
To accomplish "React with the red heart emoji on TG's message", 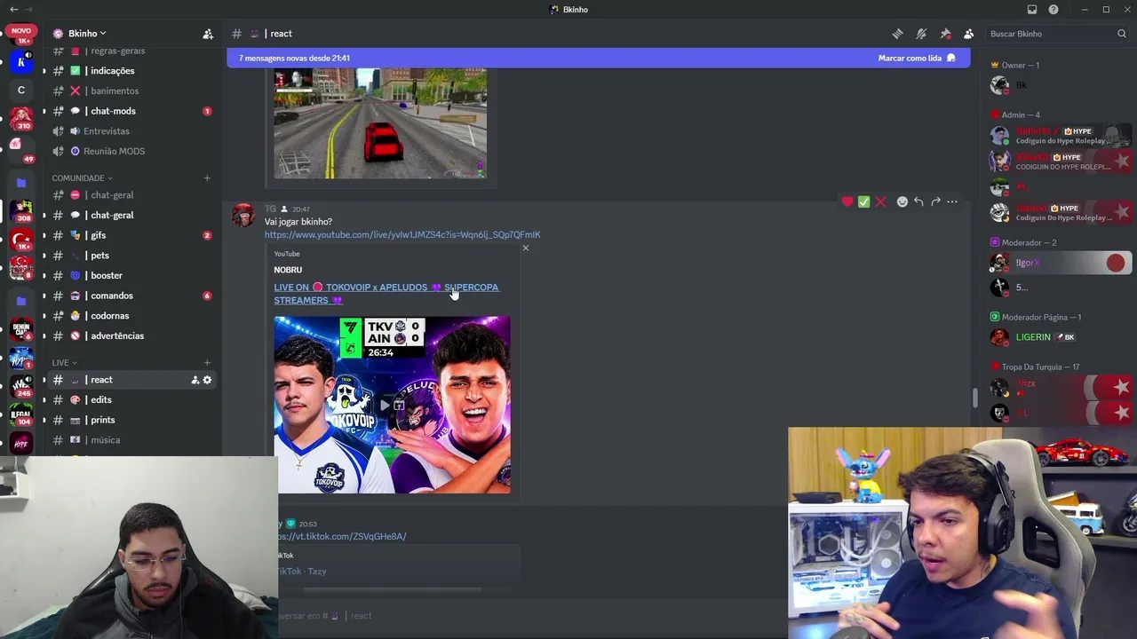I will 847,202.
